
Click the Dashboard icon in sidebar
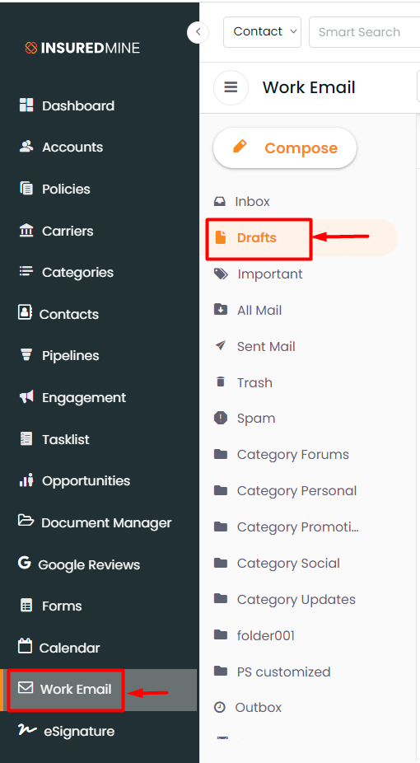pos(26,105)
